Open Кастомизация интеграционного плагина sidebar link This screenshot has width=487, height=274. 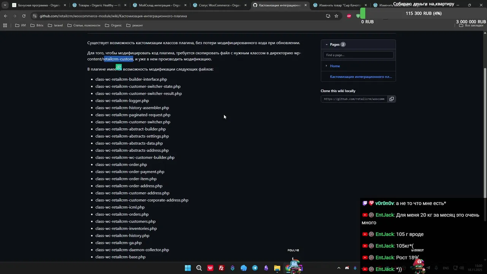tap(361, 77)
